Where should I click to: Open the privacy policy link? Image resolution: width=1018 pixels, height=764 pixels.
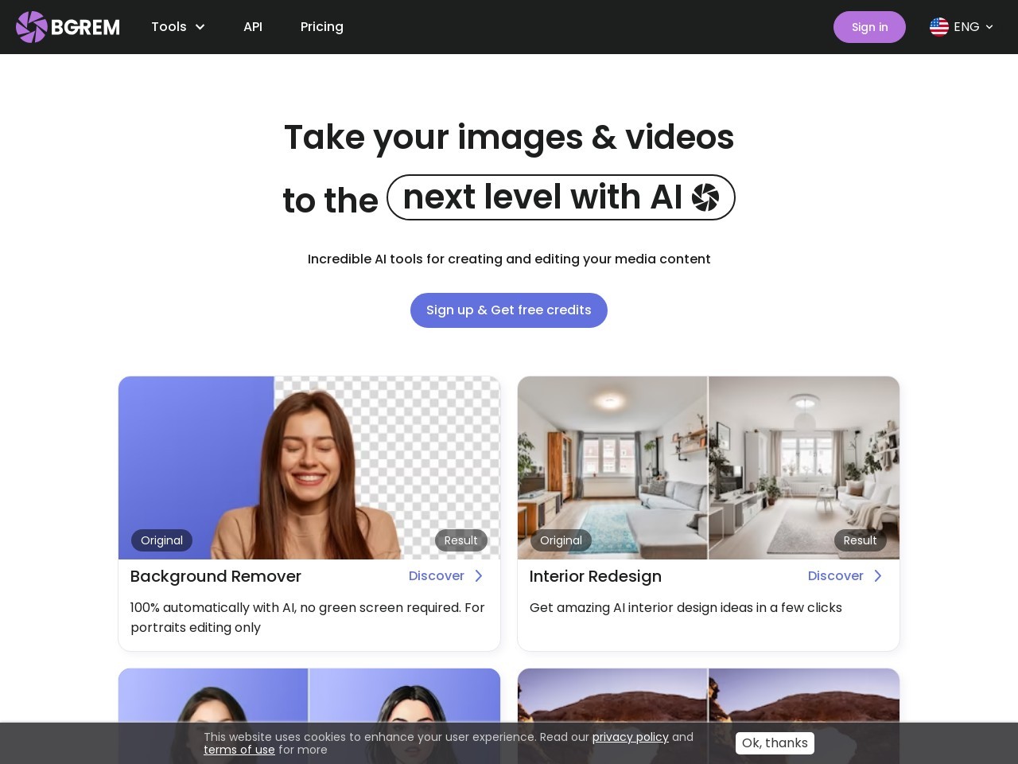[631, 737]
